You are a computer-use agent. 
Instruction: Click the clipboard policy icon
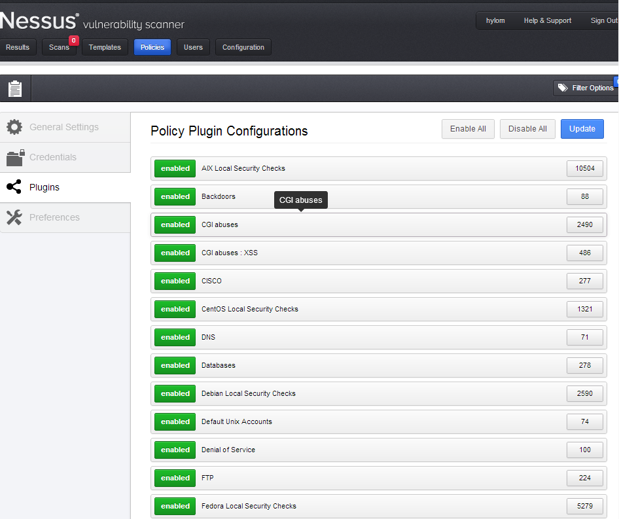coord(15,88)
